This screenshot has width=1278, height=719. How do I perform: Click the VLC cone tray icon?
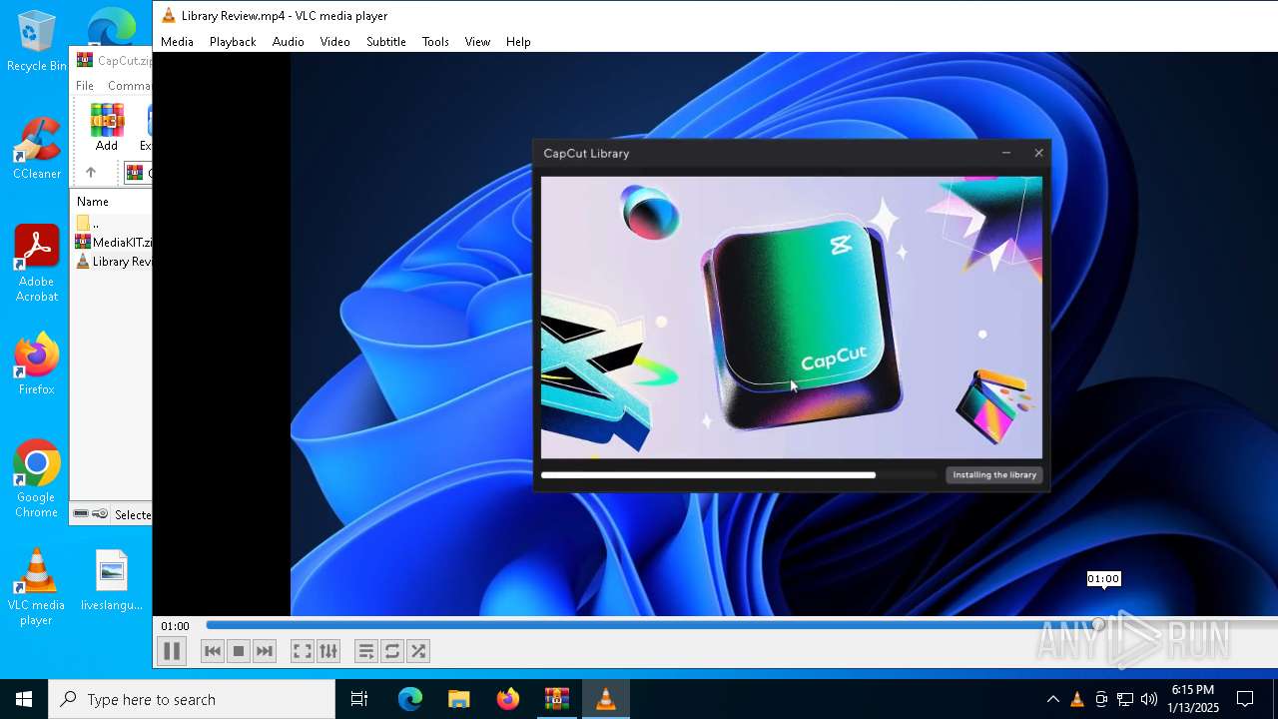[1076, 699]
